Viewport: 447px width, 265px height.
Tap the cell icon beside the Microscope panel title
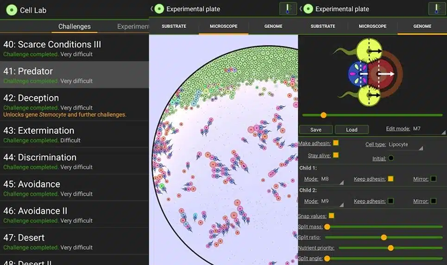159,9
